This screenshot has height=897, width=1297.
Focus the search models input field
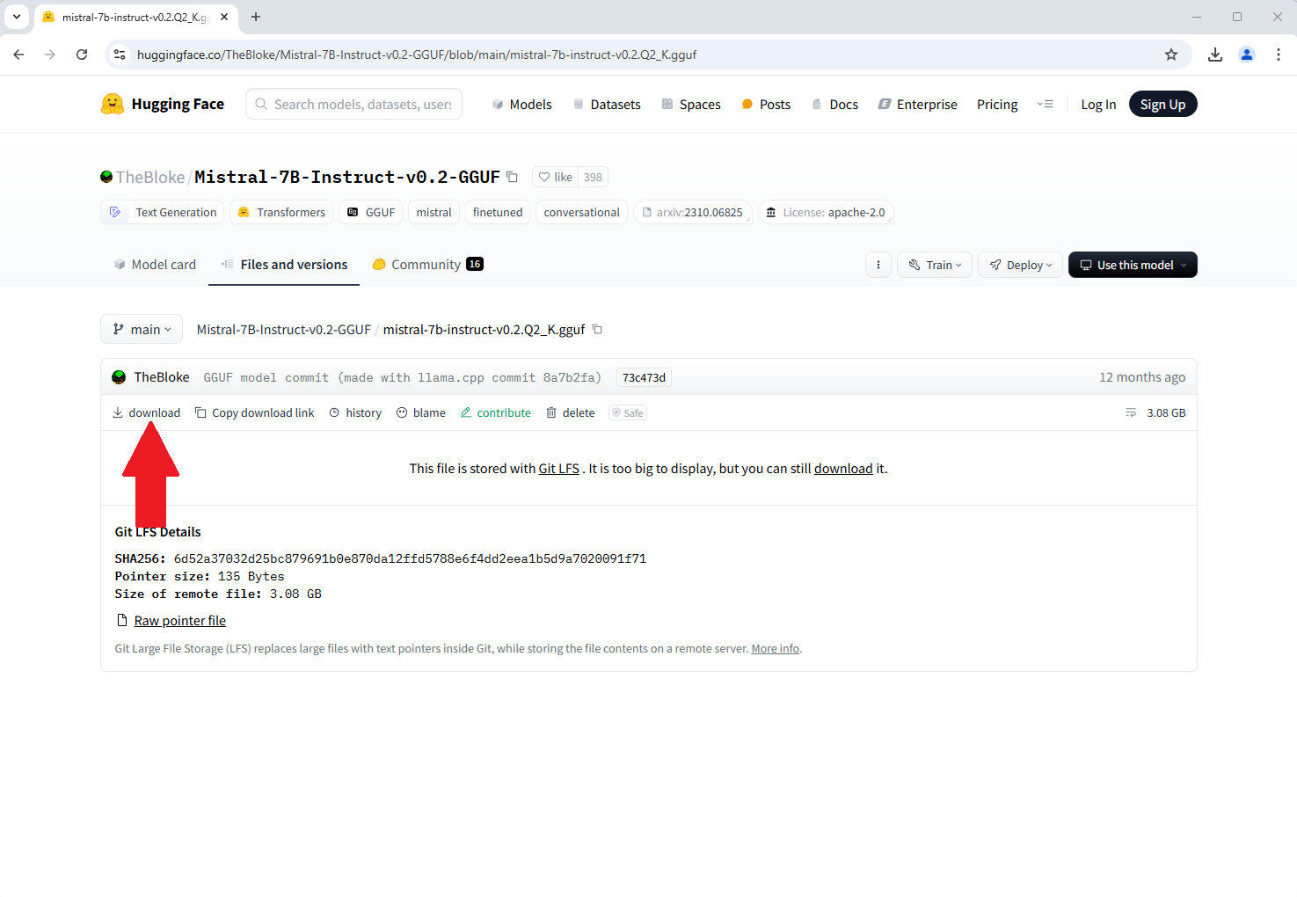pos(353,104)
